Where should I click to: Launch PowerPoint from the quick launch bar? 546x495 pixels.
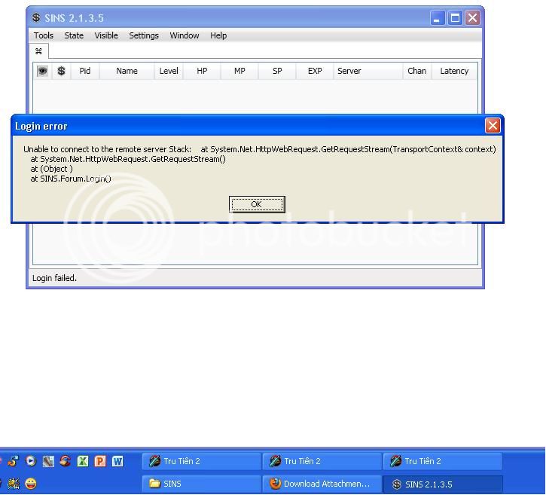(x=100, y=461)
